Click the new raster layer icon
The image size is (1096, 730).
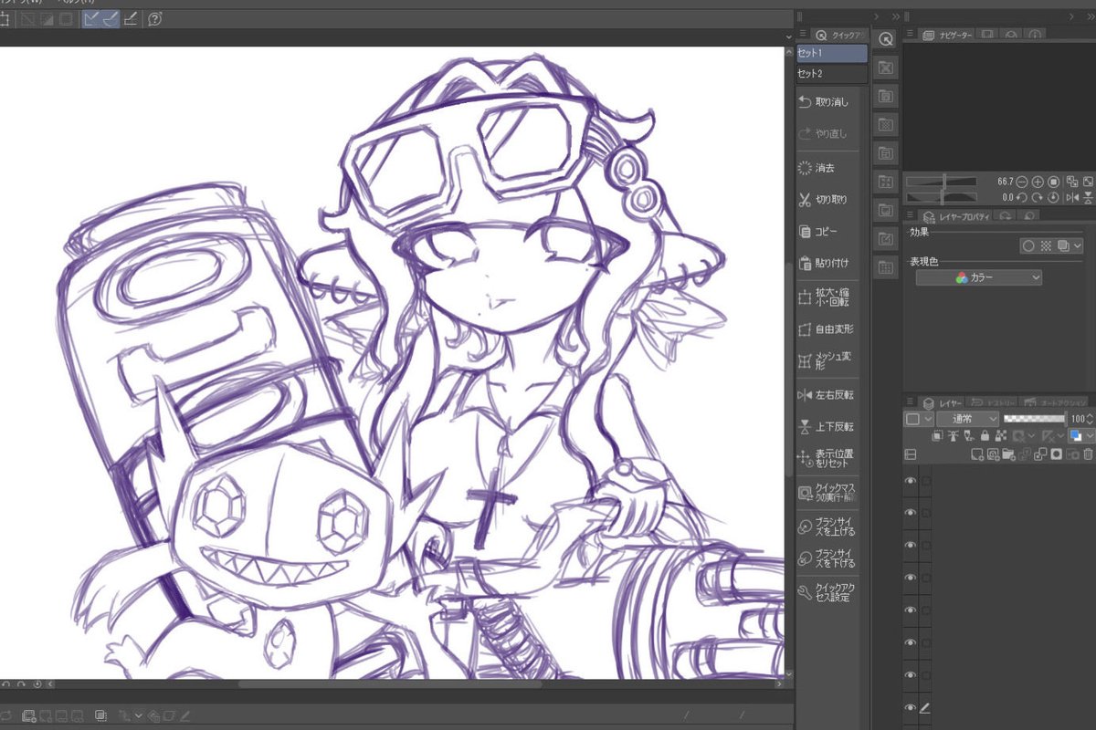(976, 454)
